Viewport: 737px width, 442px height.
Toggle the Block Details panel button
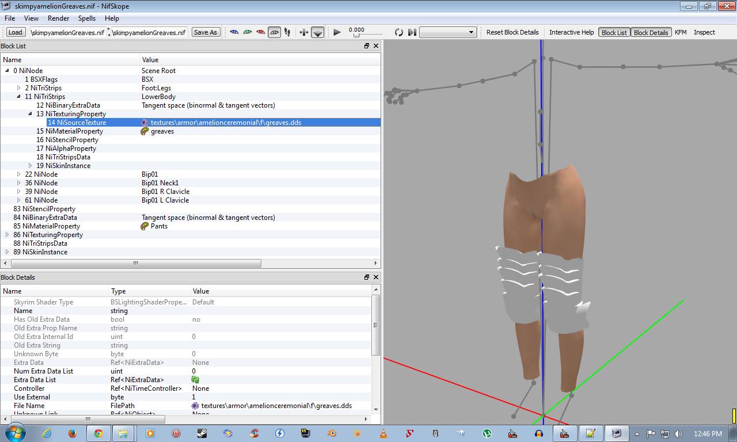(651, 32)
